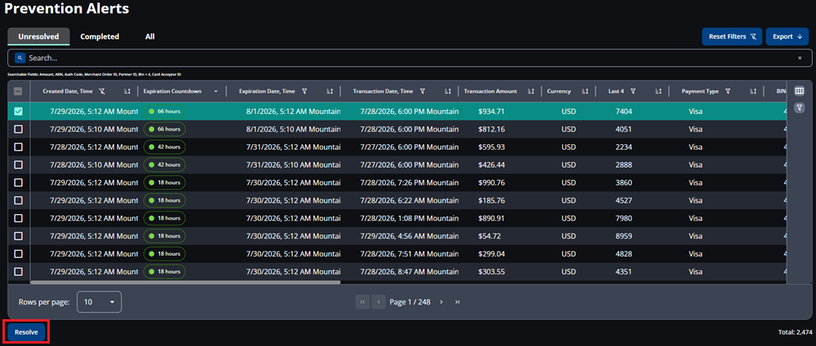
Task: Click the Page 1 / 248 indicator
Action: [410, 302]
